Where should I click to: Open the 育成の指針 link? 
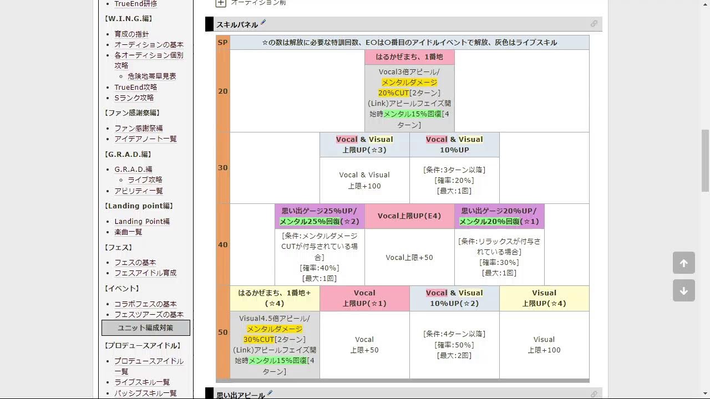tap(131, 34)
